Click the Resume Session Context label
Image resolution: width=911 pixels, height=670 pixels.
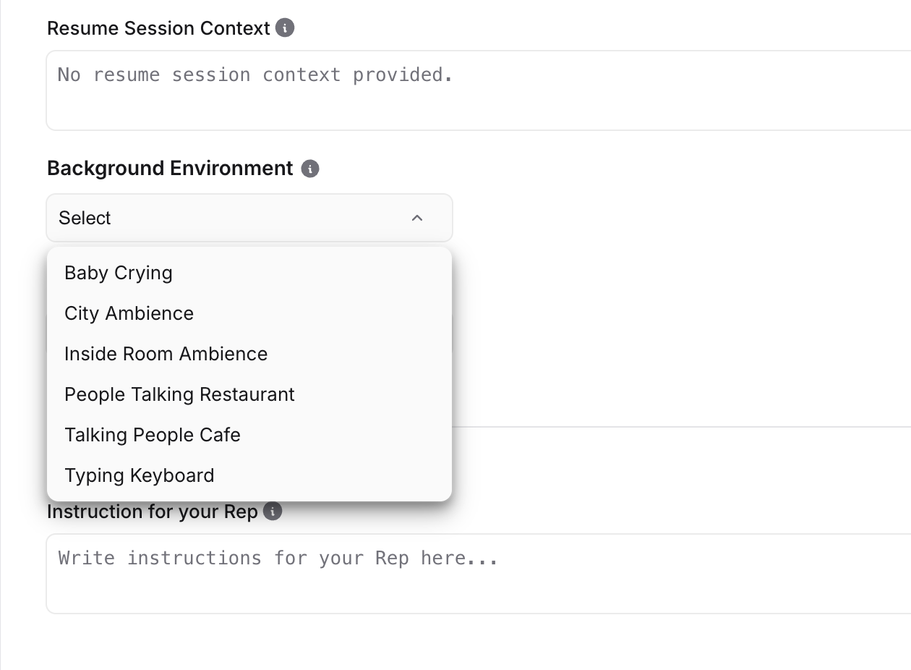pyautogui.click(x=158, y=28)
